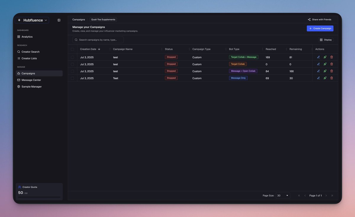Viewport: 355px width, 217px height.
Task: Focus the Search campaigns input field
Action: pos(98,40)
